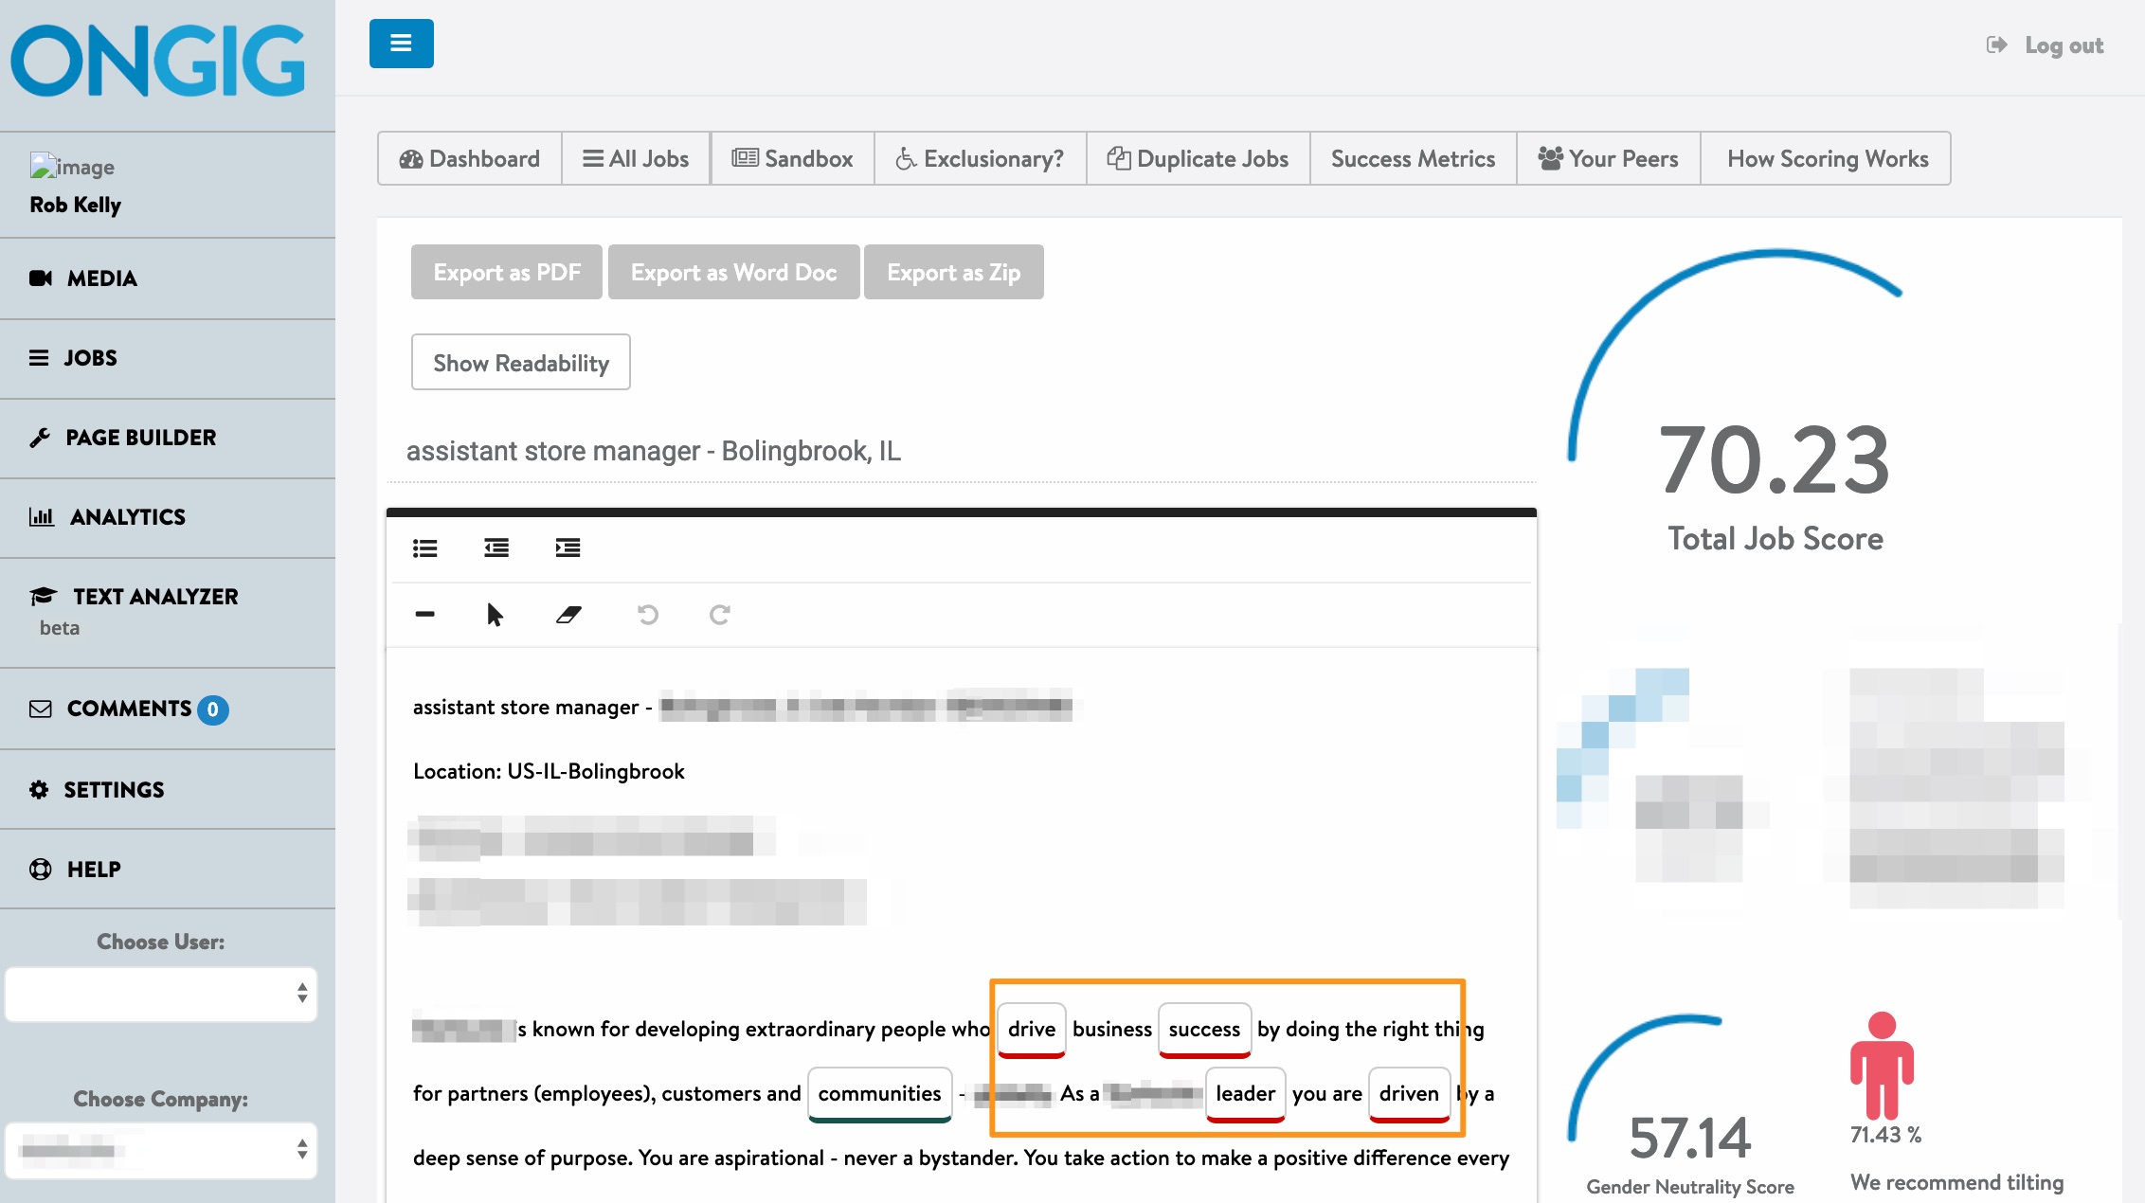The height and width of the screenshot is (1203, 2145).
Task: Click the highlighted word 'communities'
Action: coord(879,1094)
